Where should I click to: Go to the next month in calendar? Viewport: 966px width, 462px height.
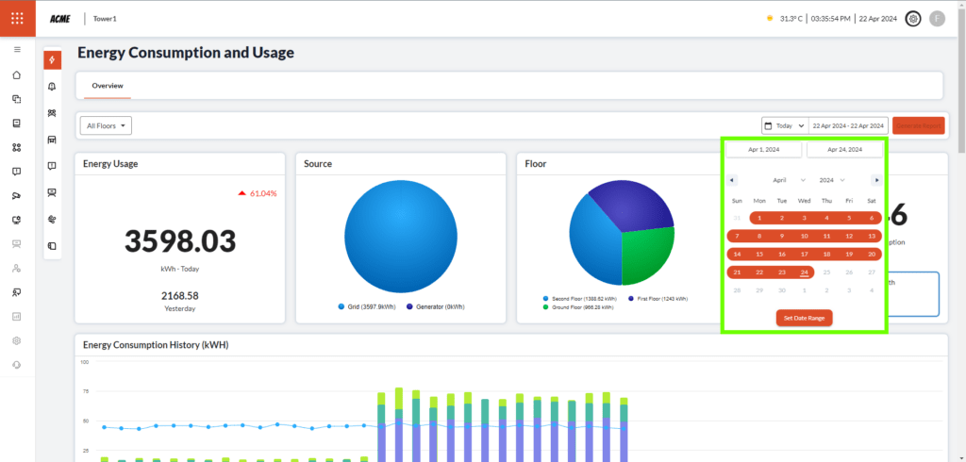[x=876, y=179]
